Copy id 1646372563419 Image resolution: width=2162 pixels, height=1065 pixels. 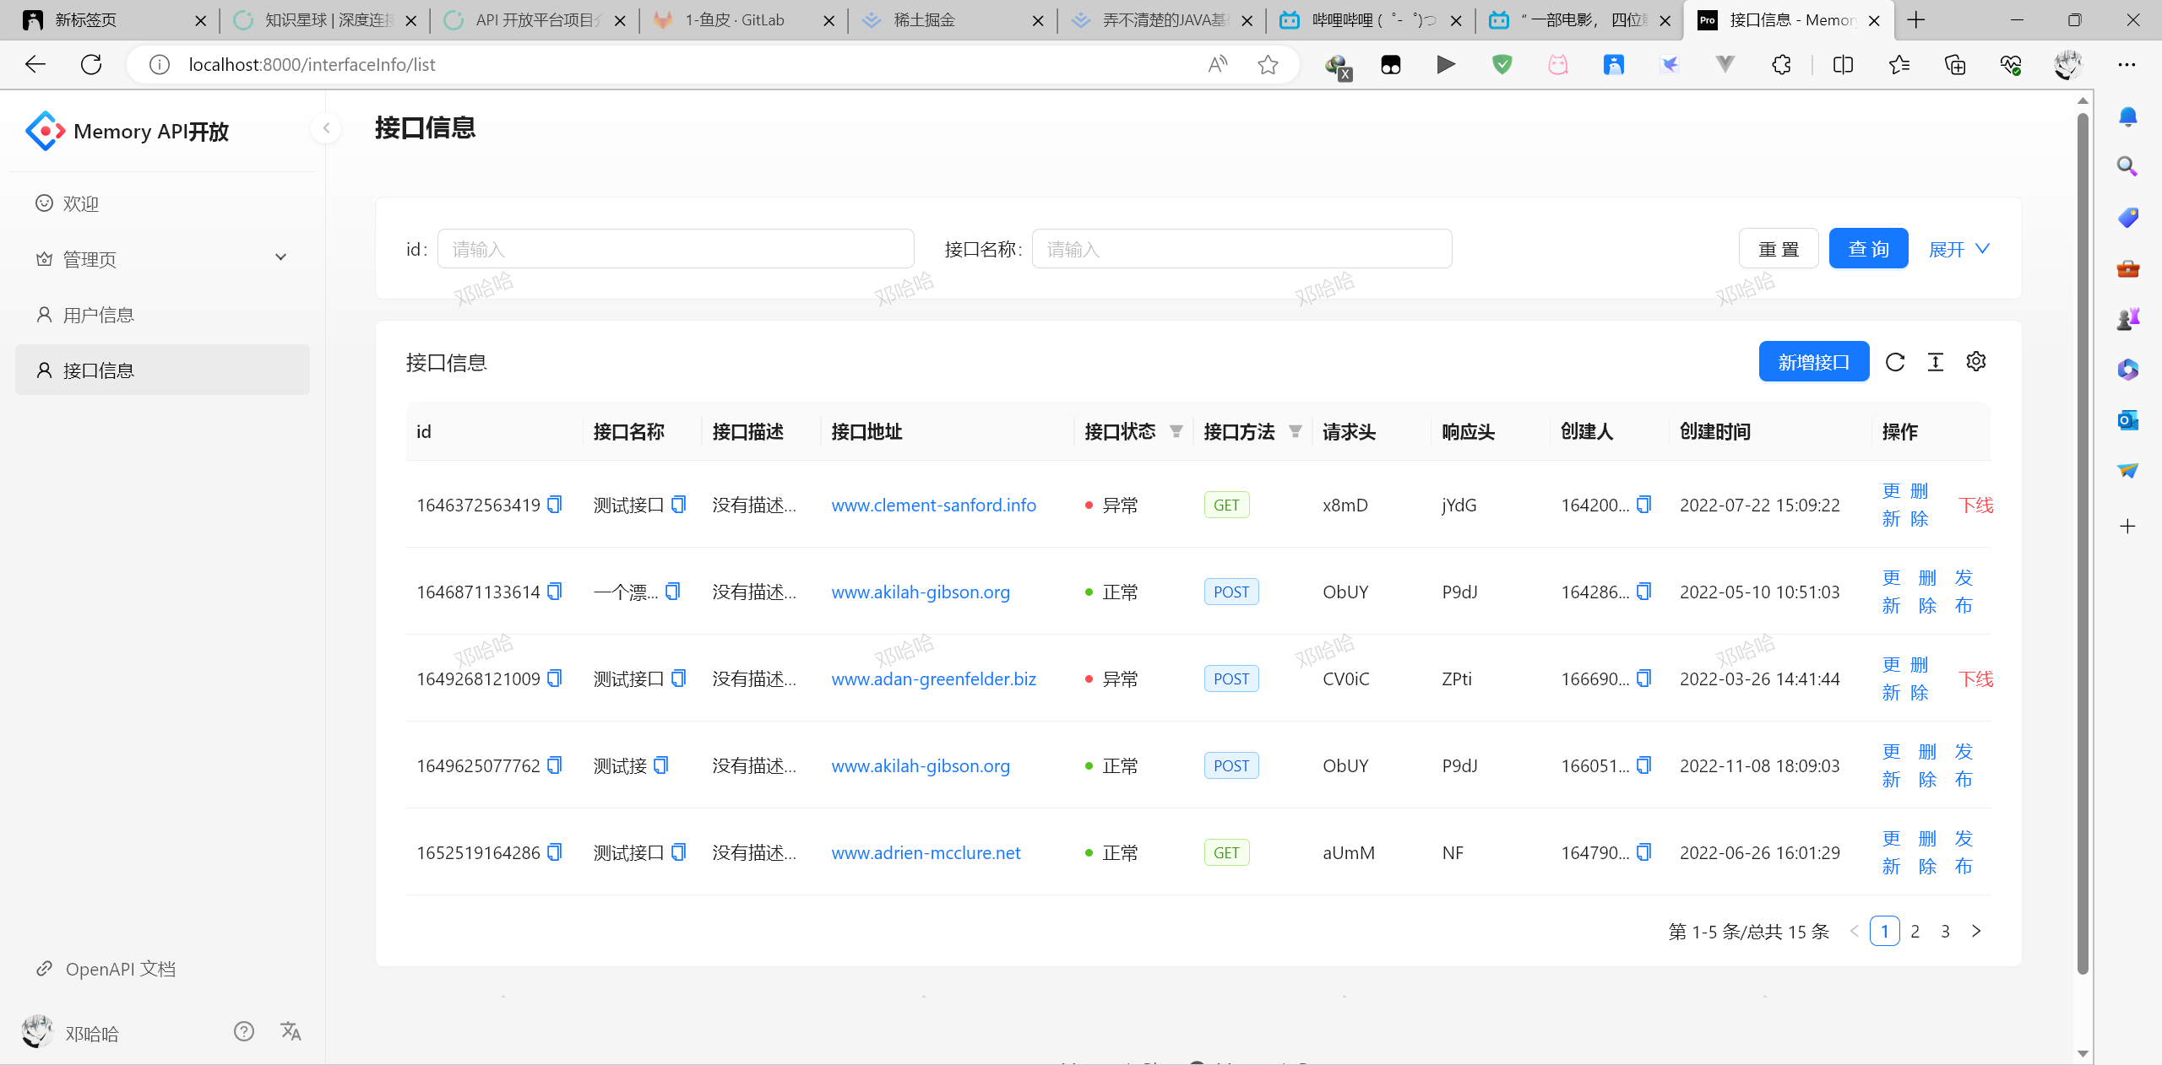coord(555,505)
